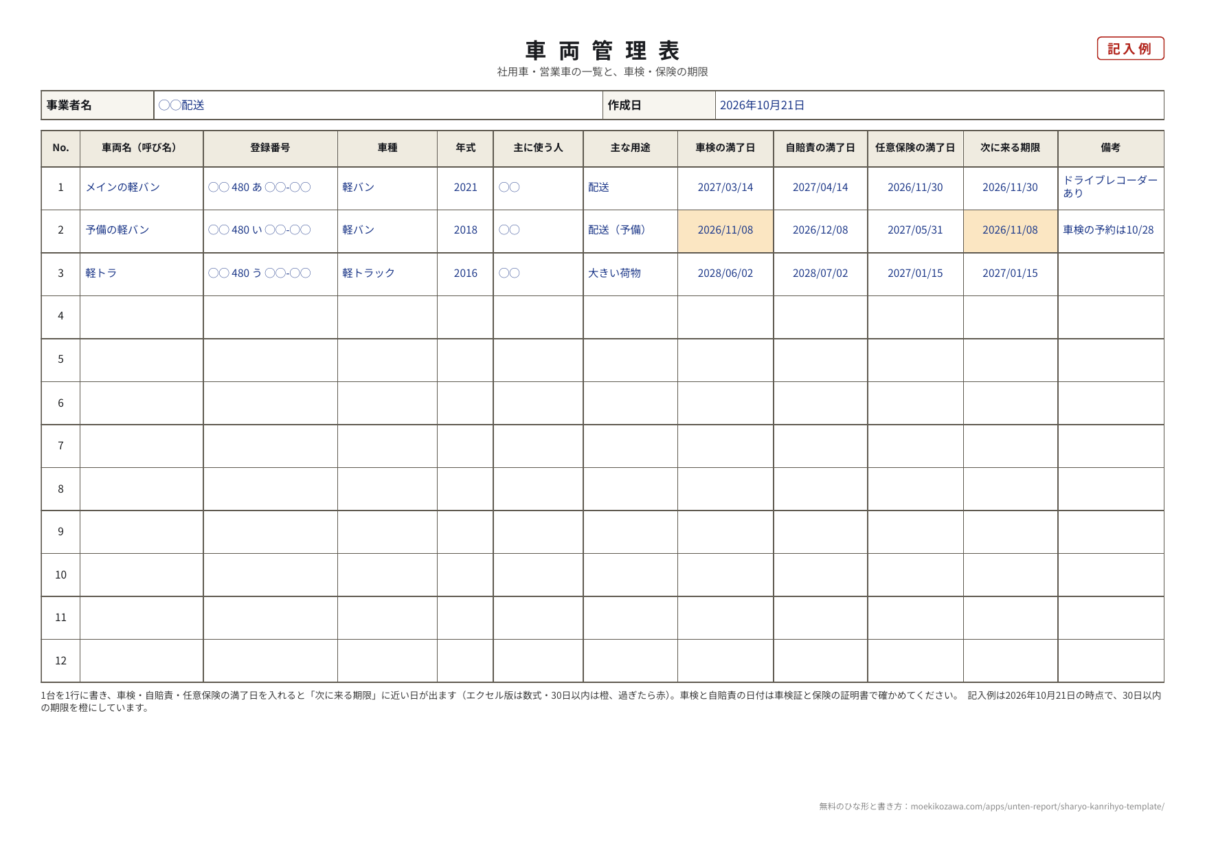
Task: Select the 軽トラ vehicle name cell
Action: pos(142,273)
